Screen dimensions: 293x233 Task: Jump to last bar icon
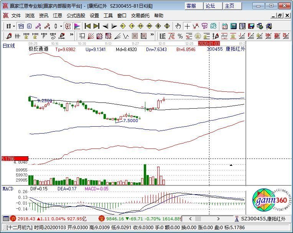[x=96, y=26]
